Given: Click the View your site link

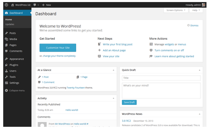Looking at the screenshot, I should (111, 56).
